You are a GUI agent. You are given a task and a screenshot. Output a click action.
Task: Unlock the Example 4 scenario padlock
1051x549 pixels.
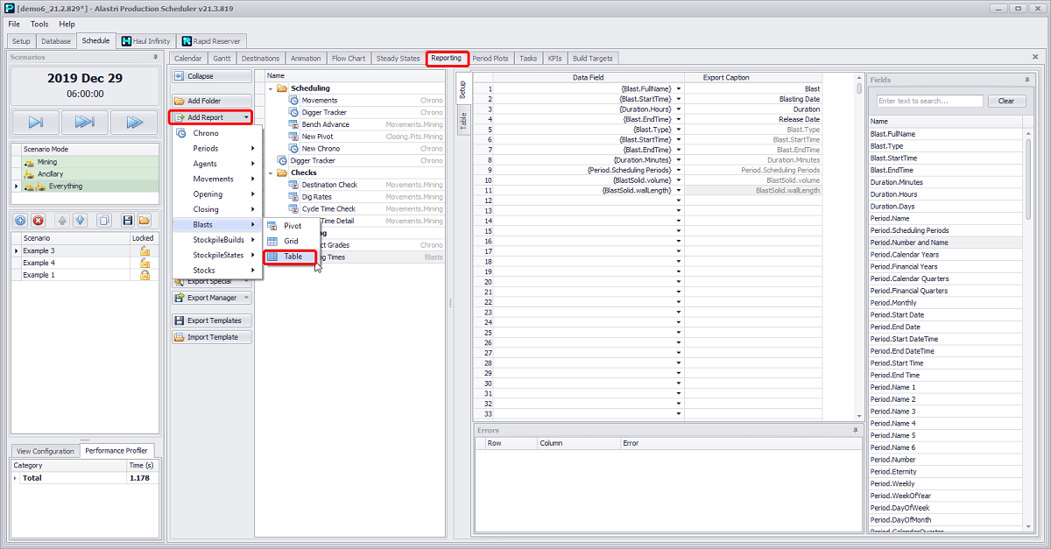[x=145, y=263]
